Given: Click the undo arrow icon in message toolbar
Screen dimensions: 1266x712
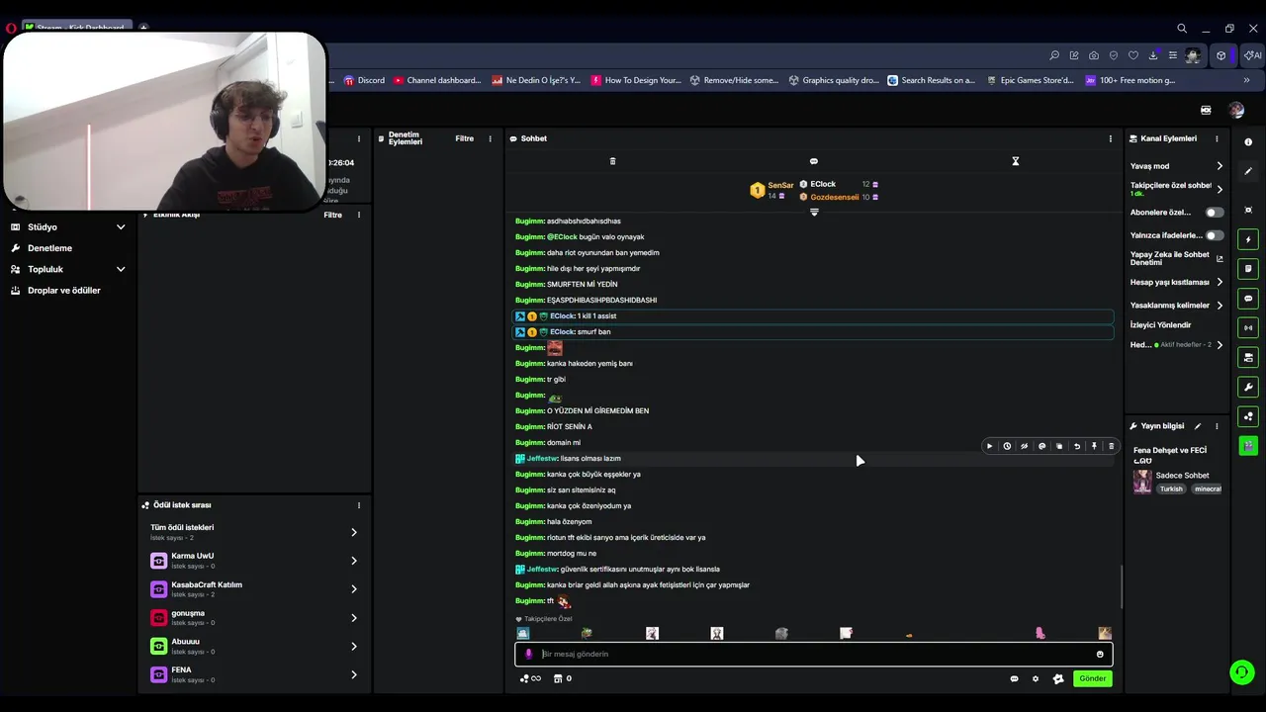Looking at the screenshot, I should pos(1077,446).
